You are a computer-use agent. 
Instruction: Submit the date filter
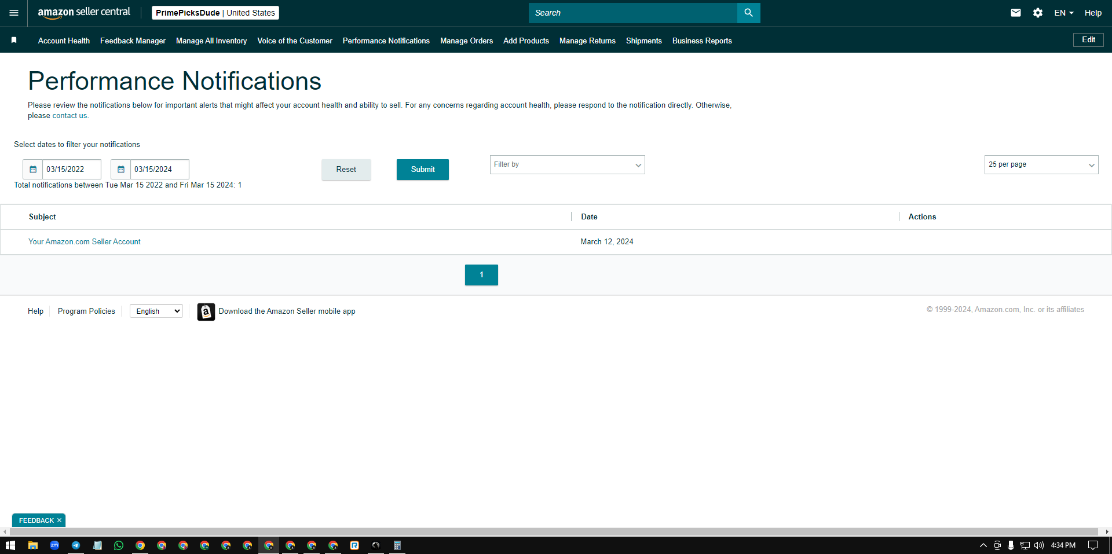point(423,170)
